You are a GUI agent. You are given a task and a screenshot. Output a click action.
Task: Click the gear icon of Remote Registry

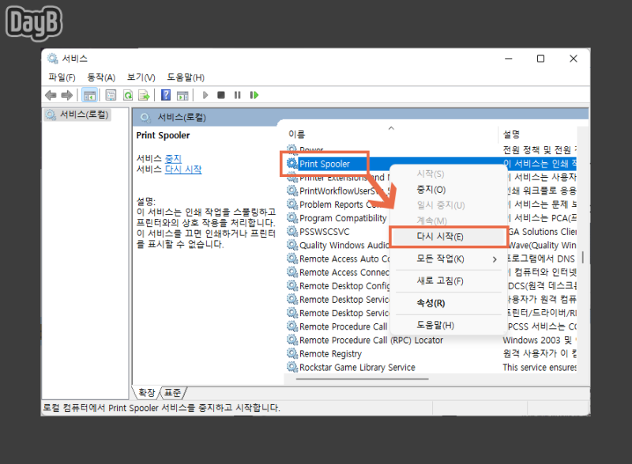click(x=292, y=354)
